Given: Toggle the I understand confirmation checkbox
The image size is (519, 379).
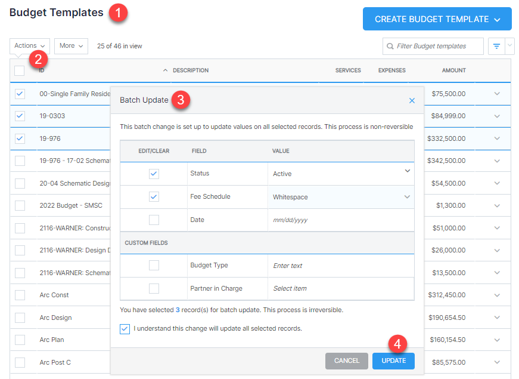Looking at the screenshot, I should point(125,329).
